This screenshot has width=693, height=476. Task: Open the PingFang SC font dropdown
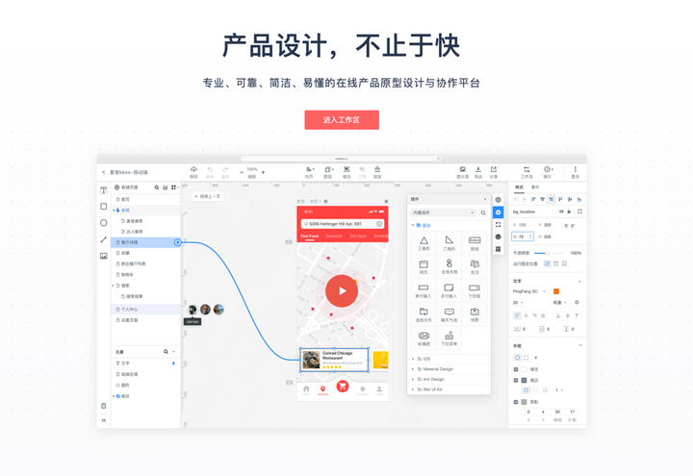point(529,291)
